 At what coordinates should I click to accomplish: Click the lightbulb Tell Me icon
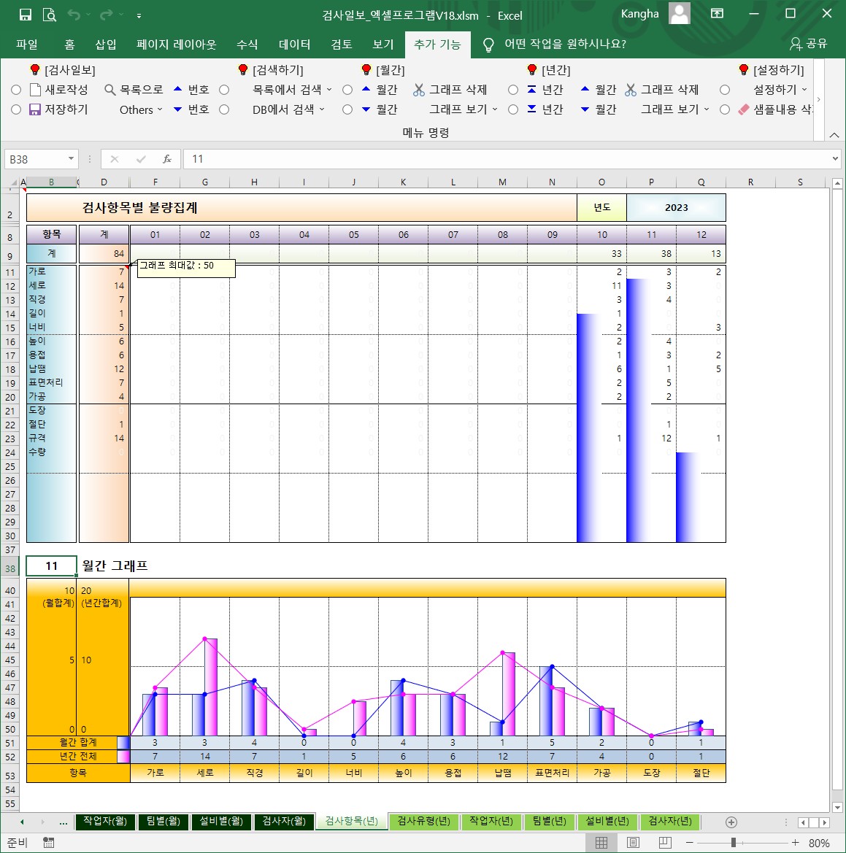click(488, 45)
